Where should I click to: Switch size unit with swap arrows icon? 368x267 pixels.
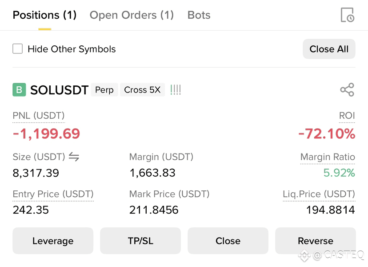[x=74, y=157]
